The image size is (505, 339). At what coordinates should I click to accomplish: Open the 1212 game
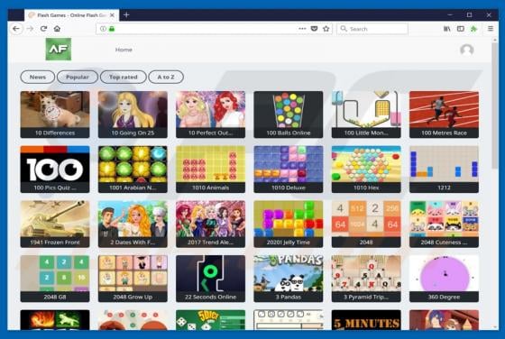coord(444,169)
